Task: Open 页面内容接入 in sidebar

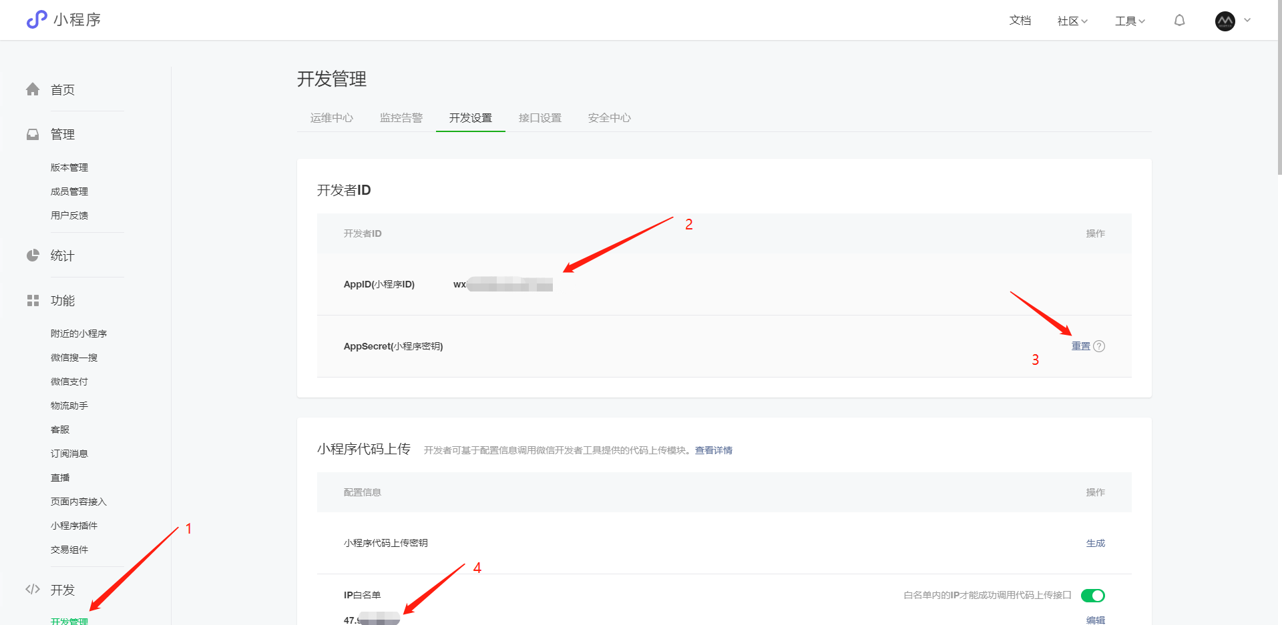Action: coord(79,502)
